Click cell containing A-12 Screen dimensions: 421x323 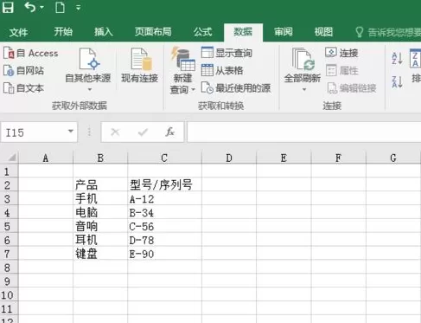[x=164, y=198]
